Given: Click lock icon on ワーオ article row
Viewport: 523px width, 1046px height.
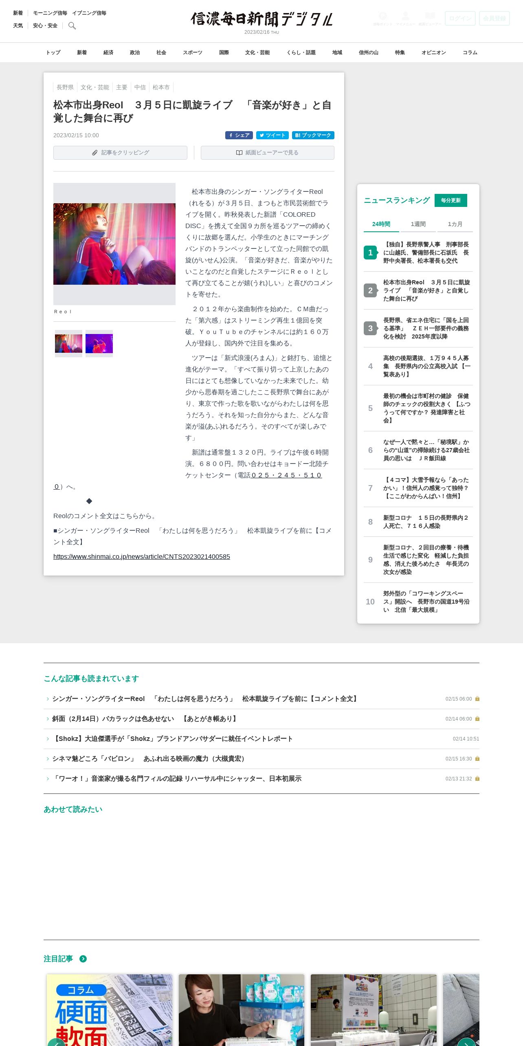Looking at the screenshot, I should pyautogui.click(x=477, y=779).
